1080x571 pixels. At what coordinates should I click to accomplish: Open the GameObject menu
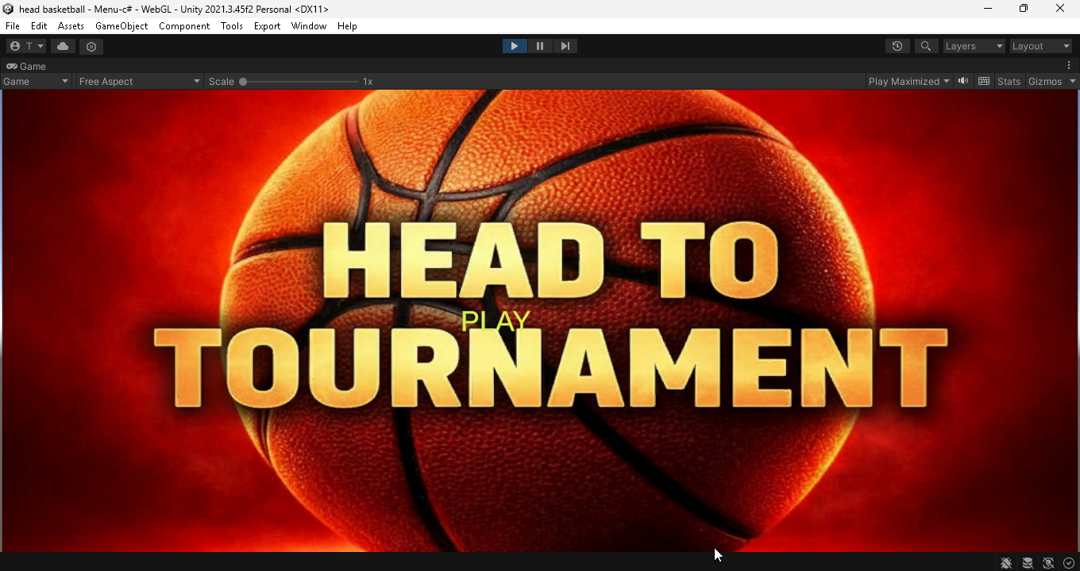pos(121,26)
